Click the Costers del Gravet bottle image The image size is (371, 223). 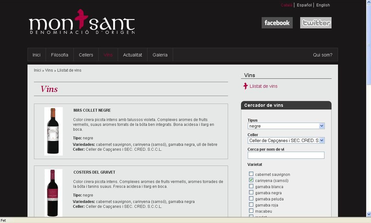pyautogui.click(x=53, y=193)
